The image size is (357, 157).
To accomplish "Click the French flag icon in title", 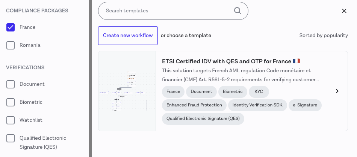I will 296,61.
